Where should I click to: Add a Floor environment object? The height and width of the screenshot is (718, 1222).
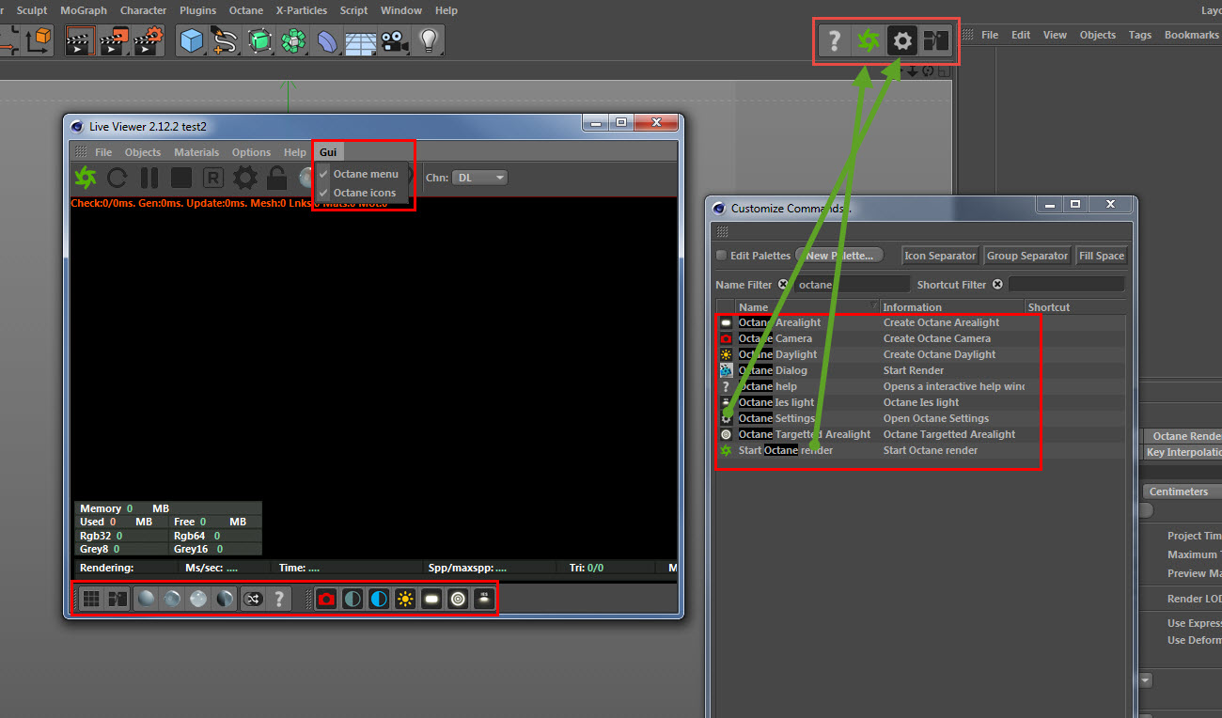point(361,40)
